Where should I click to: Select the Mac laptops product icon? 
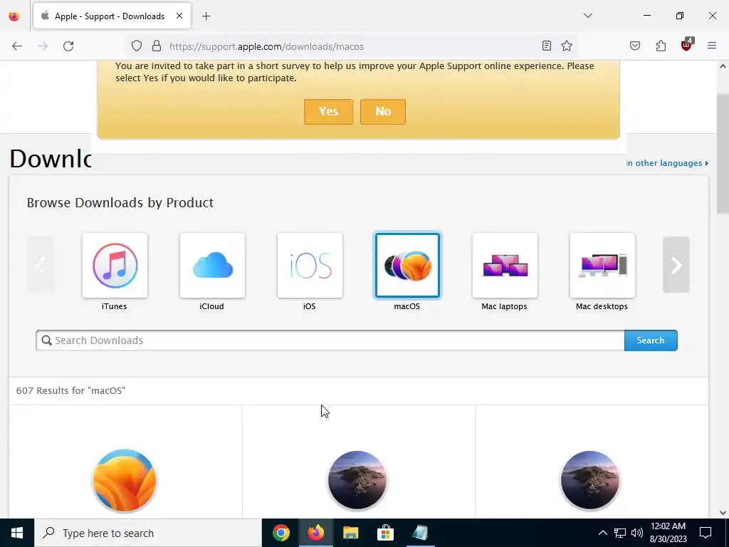[x=505, y=266]
